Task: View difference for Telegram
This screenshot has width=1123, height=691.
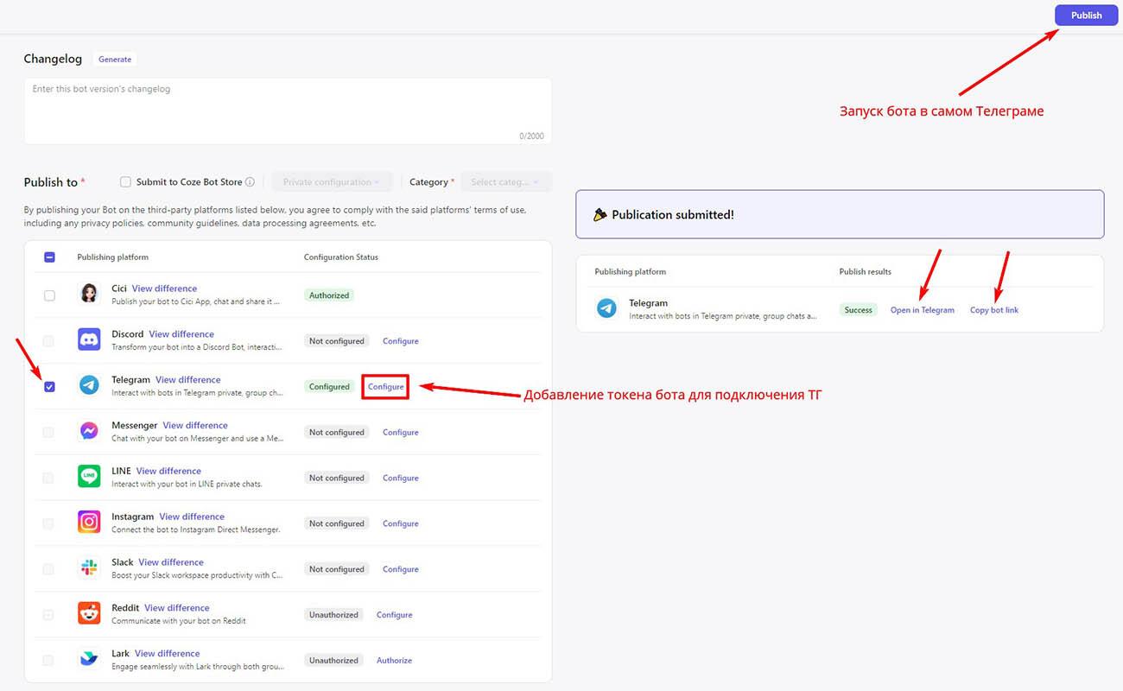Action: coord(188,380)
